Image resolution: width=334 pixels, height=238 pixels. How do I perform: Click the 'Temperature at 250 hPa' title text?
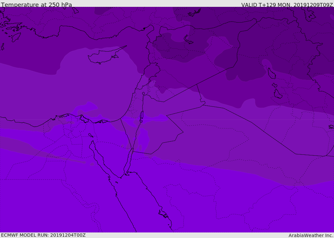coord(37,5)
